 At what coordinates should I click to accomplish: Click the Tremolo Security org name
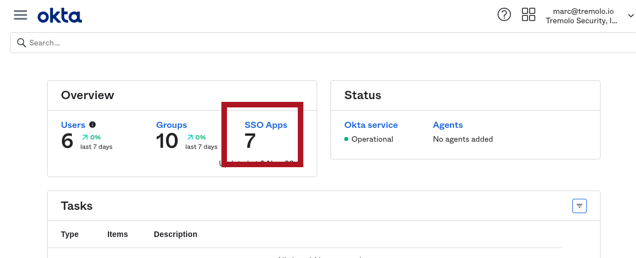tap(582, 20)
